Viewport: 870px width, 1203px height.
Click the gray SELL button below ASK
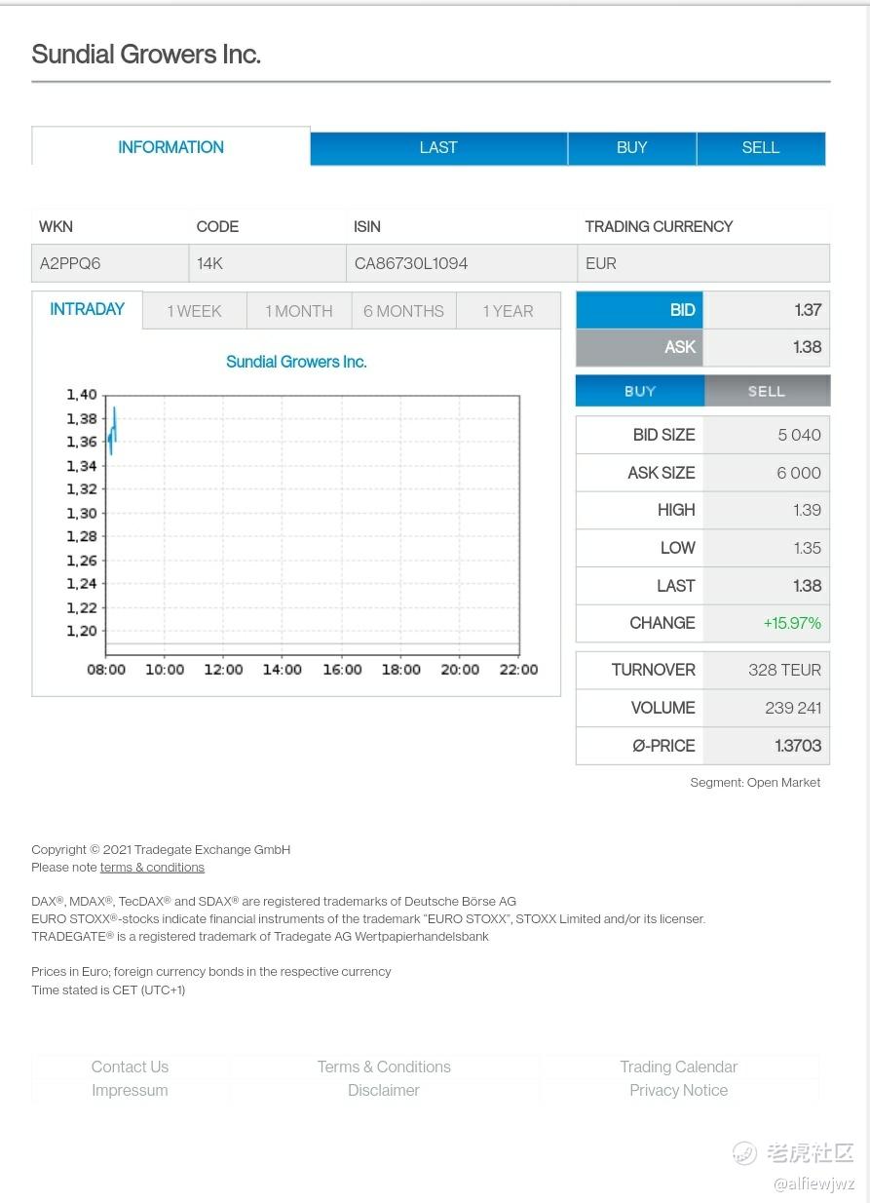[767, 391]
